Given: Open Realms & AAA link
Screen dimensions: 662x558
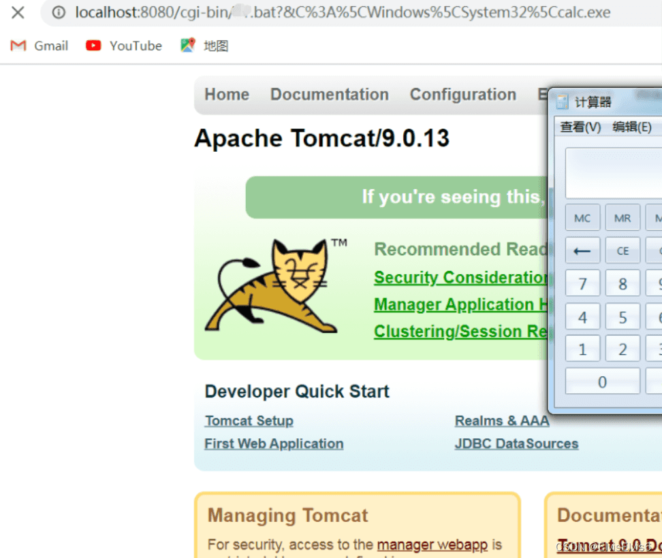Looking at the screenshot, I should [x=502, y=421].
